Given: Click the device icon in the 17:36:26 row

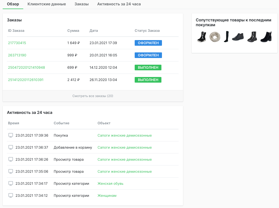Looking at the screenshot, I should (x=11, y=160).
